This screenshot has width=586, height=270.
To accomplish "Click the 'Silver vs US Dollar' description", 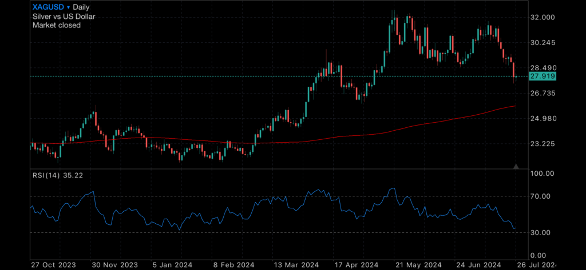I will tap(64, 17).
